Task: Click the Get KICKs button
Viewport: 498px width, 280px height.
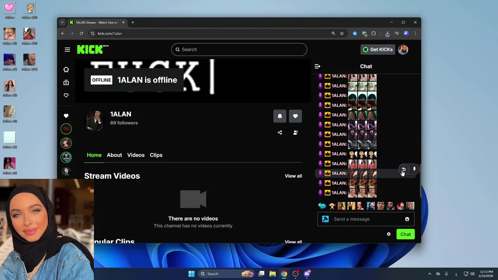Action: (378, 49)
